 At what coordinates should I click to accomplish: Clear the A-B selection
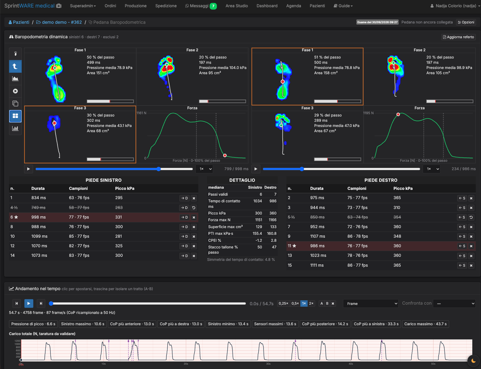pos(333,303)
